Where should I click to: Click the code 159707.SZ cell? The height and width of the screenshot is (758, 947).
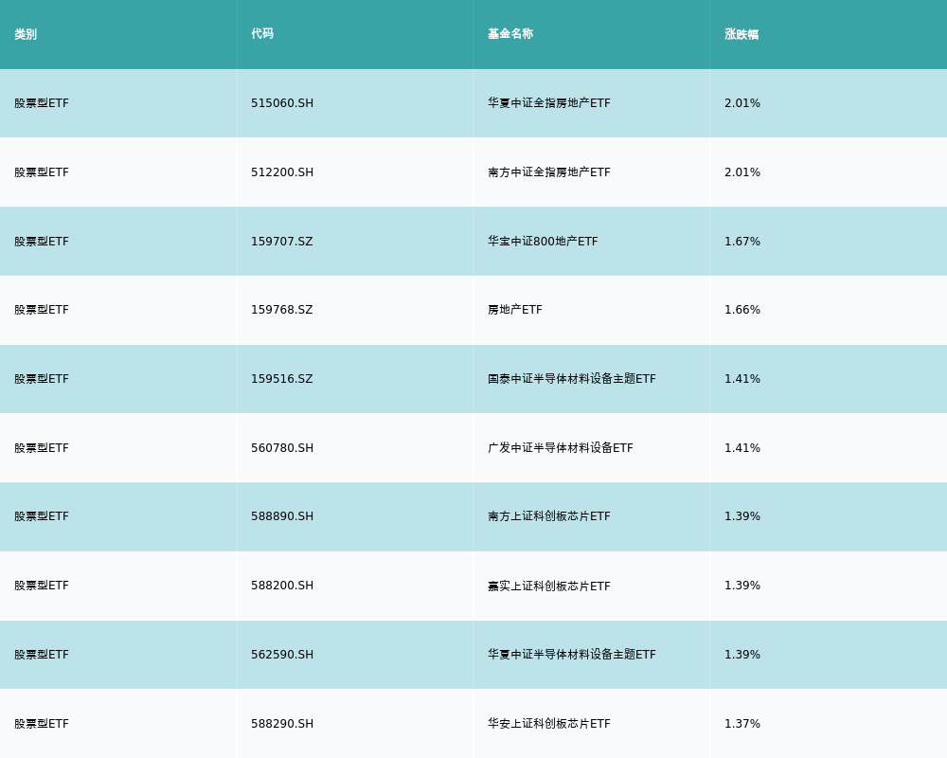point(282,242)
